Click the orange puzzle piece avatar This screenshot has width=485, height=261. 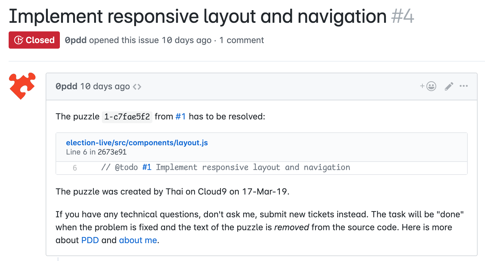[x=22, y=86]
